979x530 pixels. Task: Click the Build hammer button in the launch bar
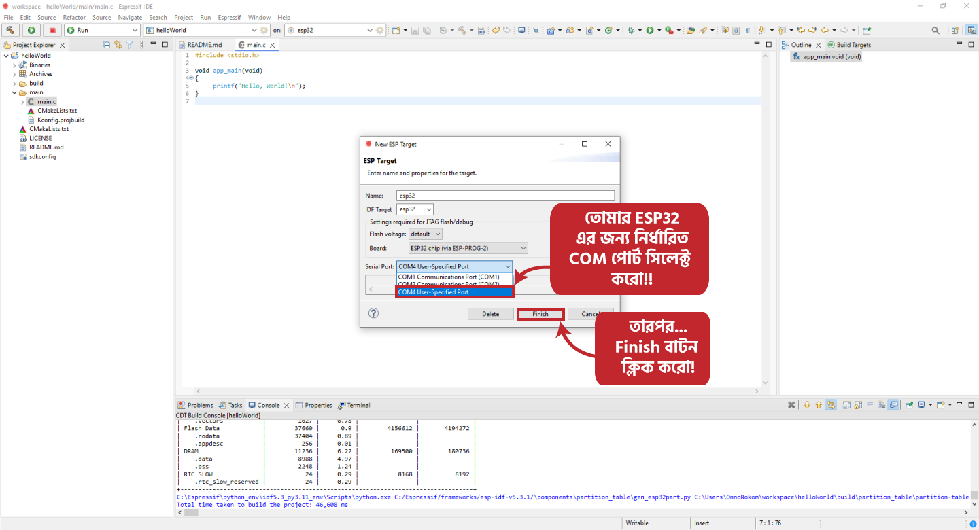[11, 30]
